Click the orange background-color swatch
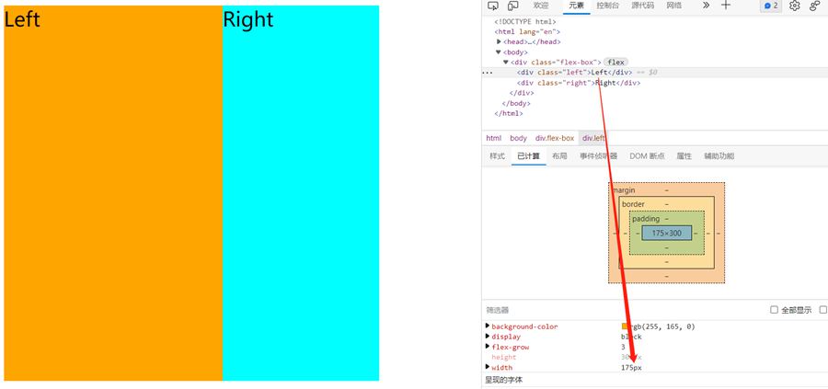Viewport: 828px width, 389px height. pos(626,326)
